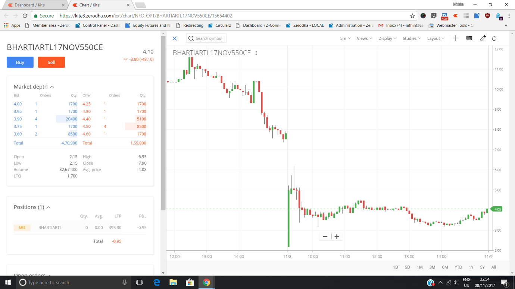This screenshot has width=515, height=289.
Task: Collapse the Positions section
Action: [x=49, y=207]
